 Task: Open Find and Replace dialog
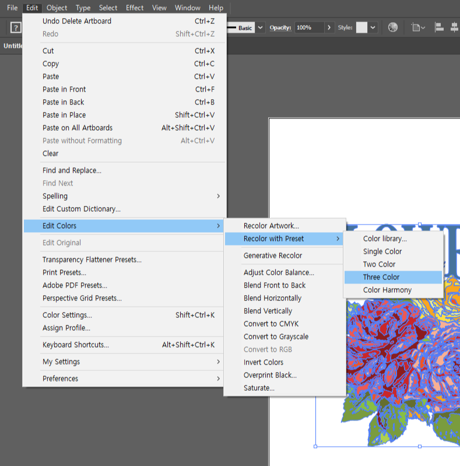[x=124, y=170]
